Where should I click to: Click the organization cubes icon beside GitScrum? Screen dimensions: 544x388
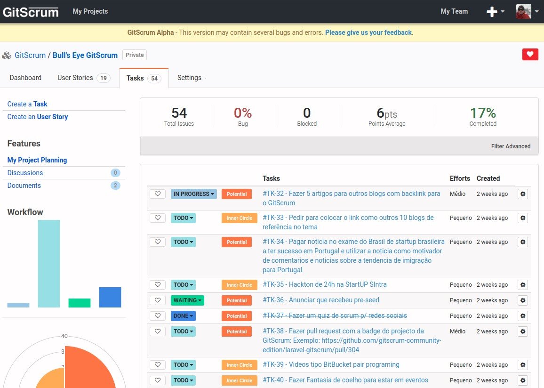pyautogui.click(x=7, y=55)
